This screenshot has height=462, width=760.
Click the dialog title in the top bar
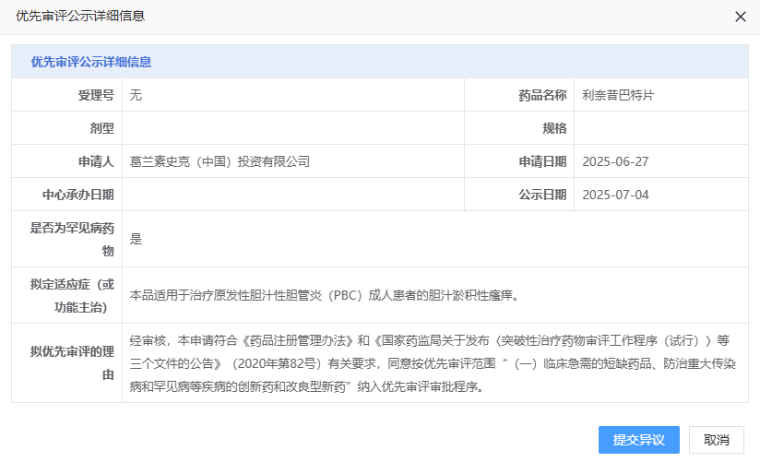point(80,17)
